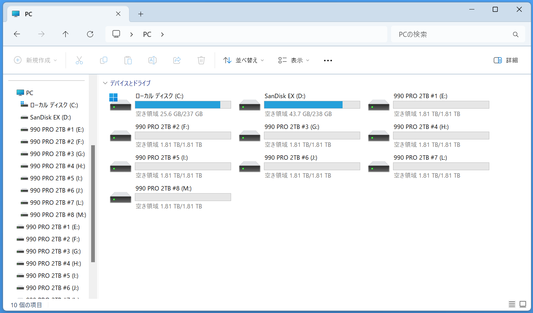Select the SanDisk EX (D:) drive icon in main pane

[x=249, y=105]
